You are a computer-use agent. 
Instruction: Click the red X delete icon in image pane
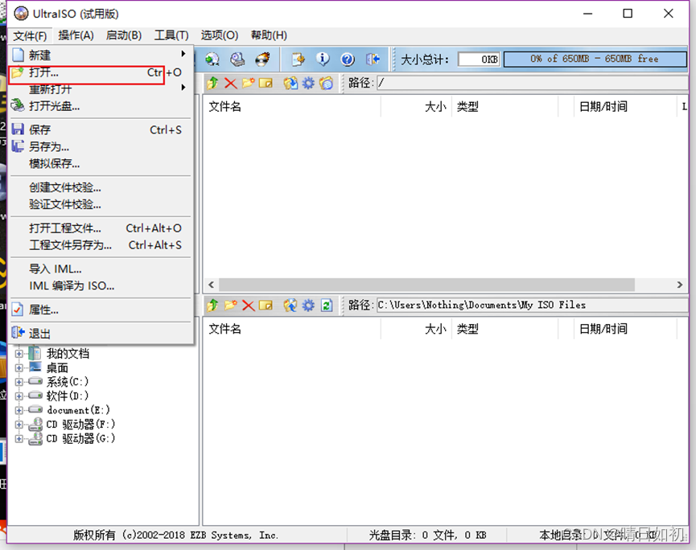230,83
